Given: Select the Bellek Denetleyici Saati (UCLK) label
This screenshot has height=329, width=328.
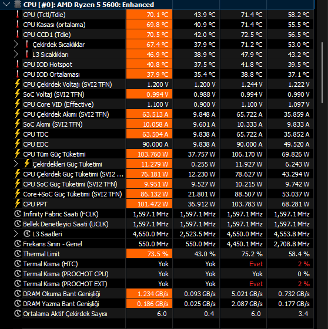Looking at the screenshot, I should (66, 224).
